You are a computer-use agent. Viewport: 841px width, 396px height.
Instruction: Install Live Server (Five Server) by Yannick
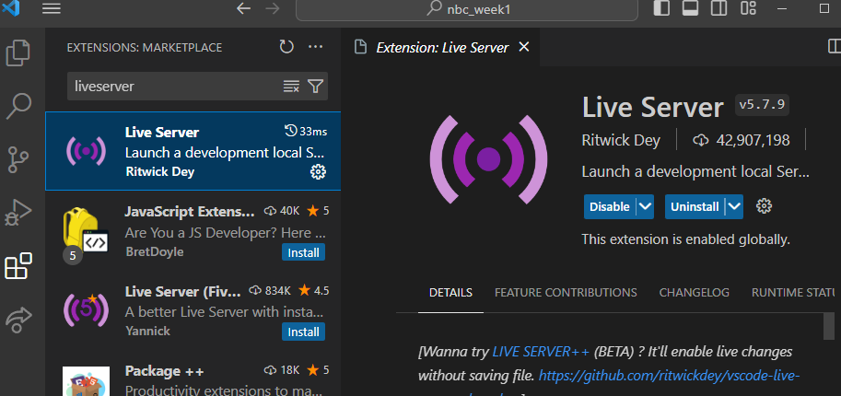(x=303, y=332)
